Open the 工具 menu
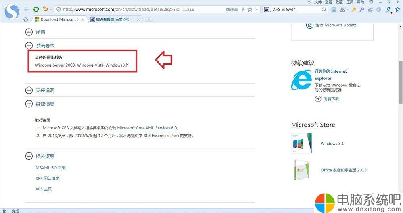Screen dimensions: 403x213 [x=349, y=2]
